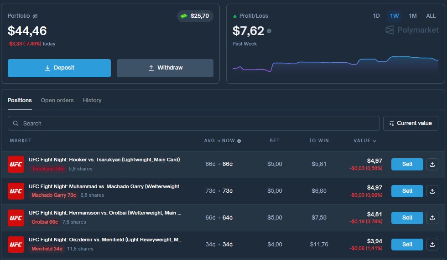Click the profit/loss line chart
This screenshot has height=260, width=447.
click(x=335, y=65)
